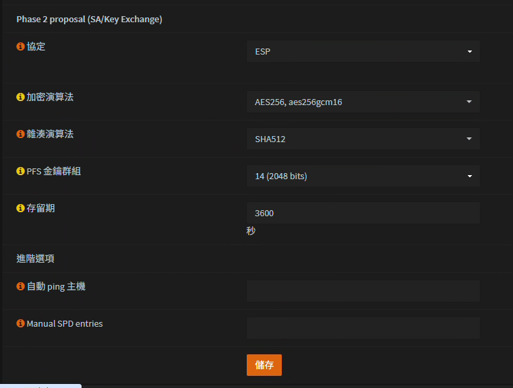Show help for 協定 field
513x388 pixels.
click(20, 46)
